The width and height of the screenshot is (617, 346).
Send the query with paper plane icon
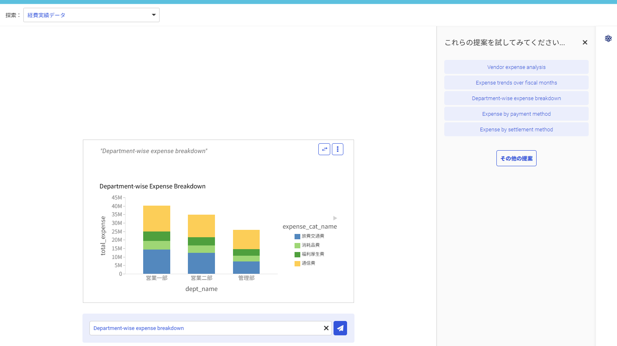340,328
